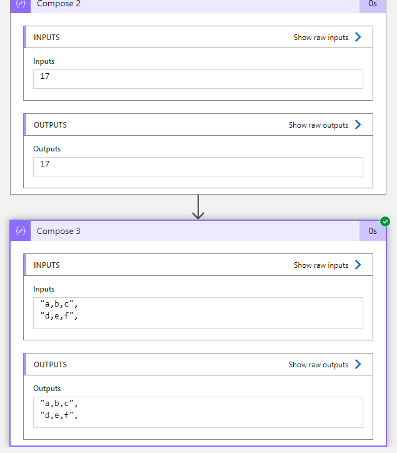Expand raw inputs chevron in Compose 2
The height and width of the screenshot is (453, 397).
pos(358,37)
